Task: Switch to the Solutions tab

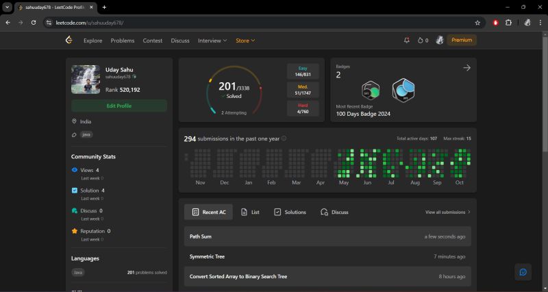Action: coord(290,212)
